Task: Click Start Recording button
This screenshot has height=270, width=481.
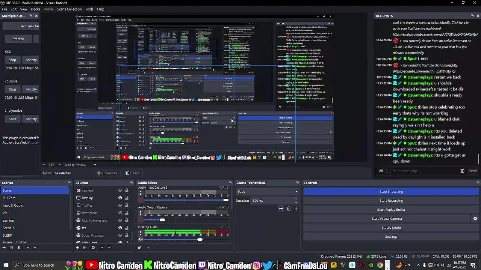Action: [x=391, y=201]
